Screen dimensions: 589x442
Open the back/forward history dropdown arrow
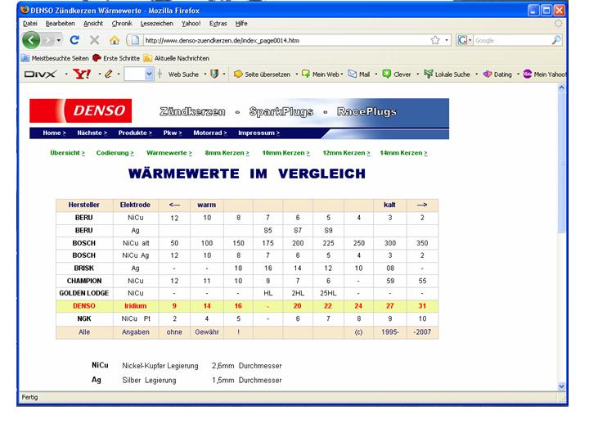tap(59, 40)
